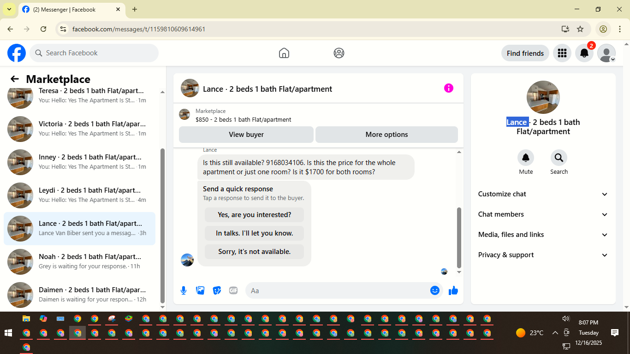630x354 pixels.
Task: Open the Windows action center notifications icon
Action: pyautogui.click(x=615, y=333)
